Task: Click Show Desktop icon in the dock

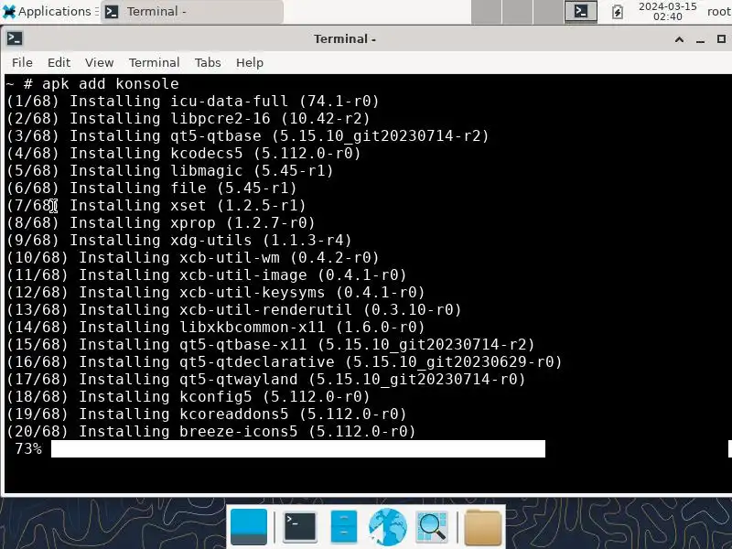Action: 249,527
